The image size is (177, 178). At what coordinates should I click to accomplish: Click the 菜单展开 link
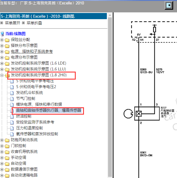(x=13, y=23)
